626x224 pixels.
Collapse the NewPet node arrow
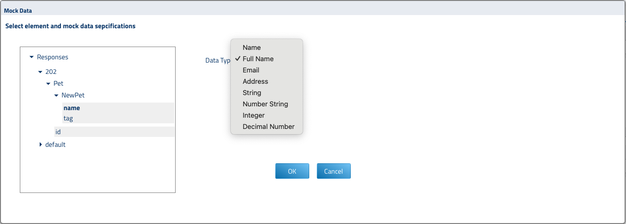click(x=56, y=96)
